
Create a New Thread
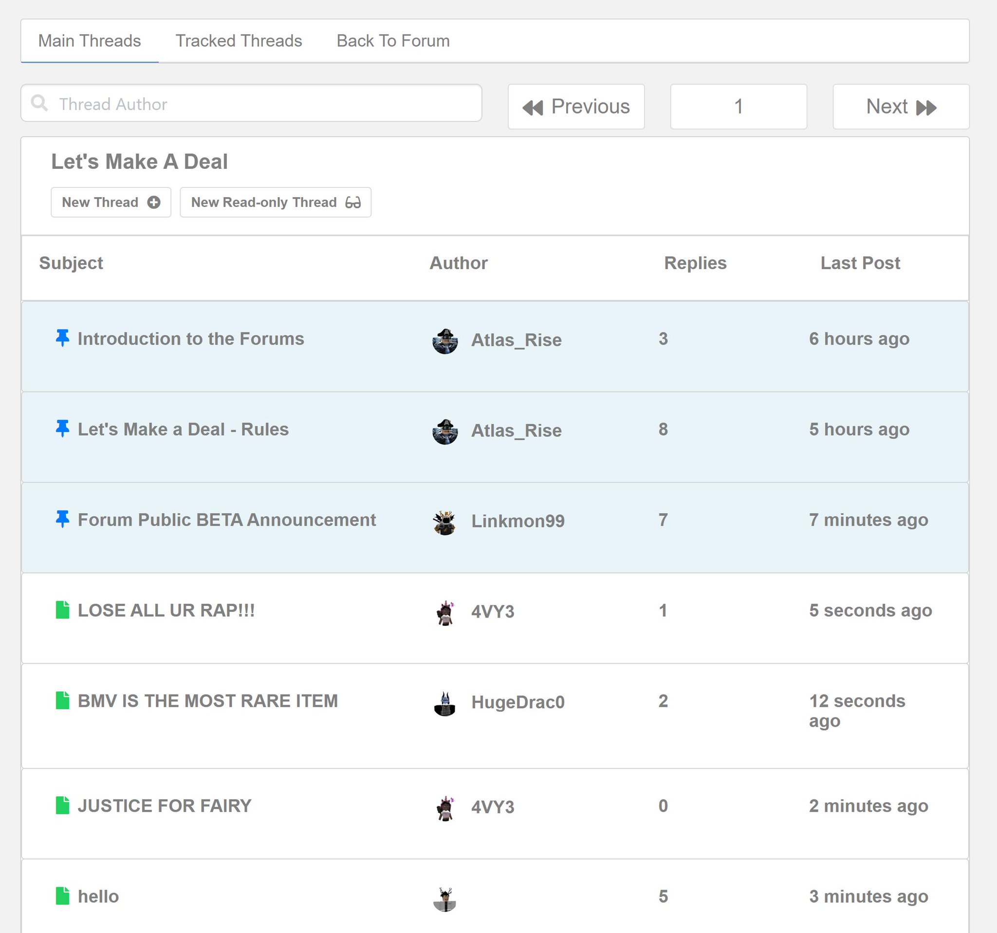tap(111, 202)
